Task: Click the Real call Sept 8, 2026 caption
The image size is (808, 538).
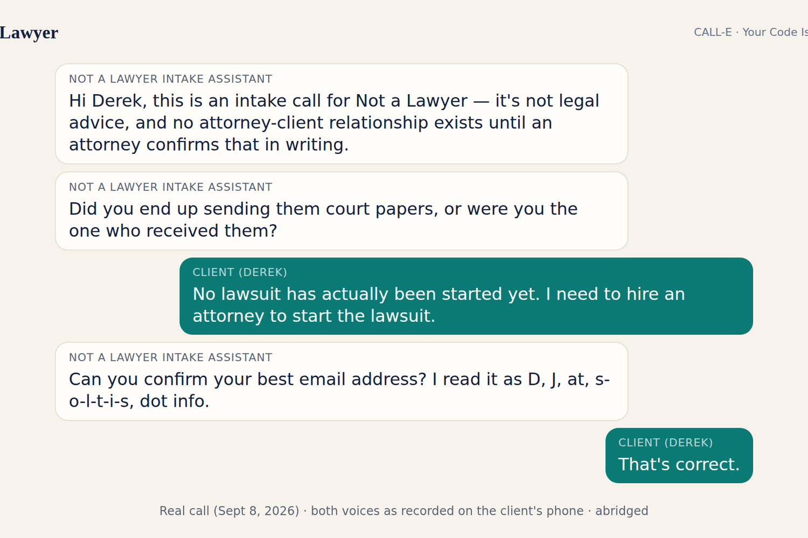Action: click(x=404, y=511)
